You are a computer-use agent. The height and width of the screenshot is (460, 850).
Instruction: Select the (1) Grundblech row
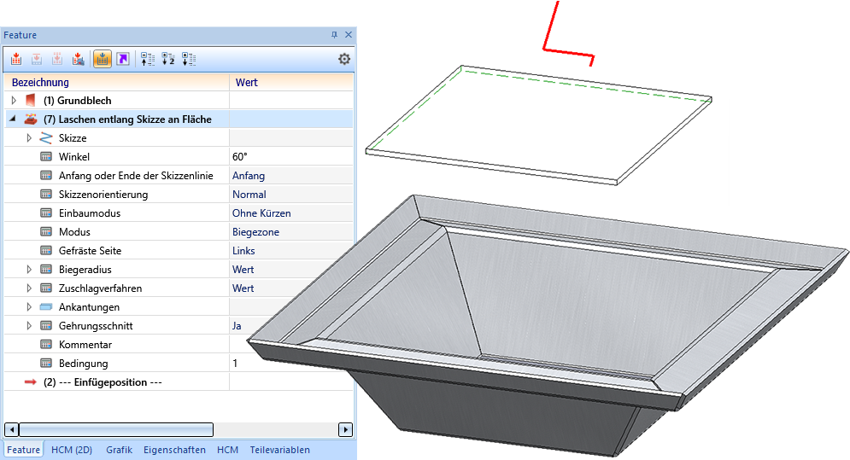tap(179, 100)
